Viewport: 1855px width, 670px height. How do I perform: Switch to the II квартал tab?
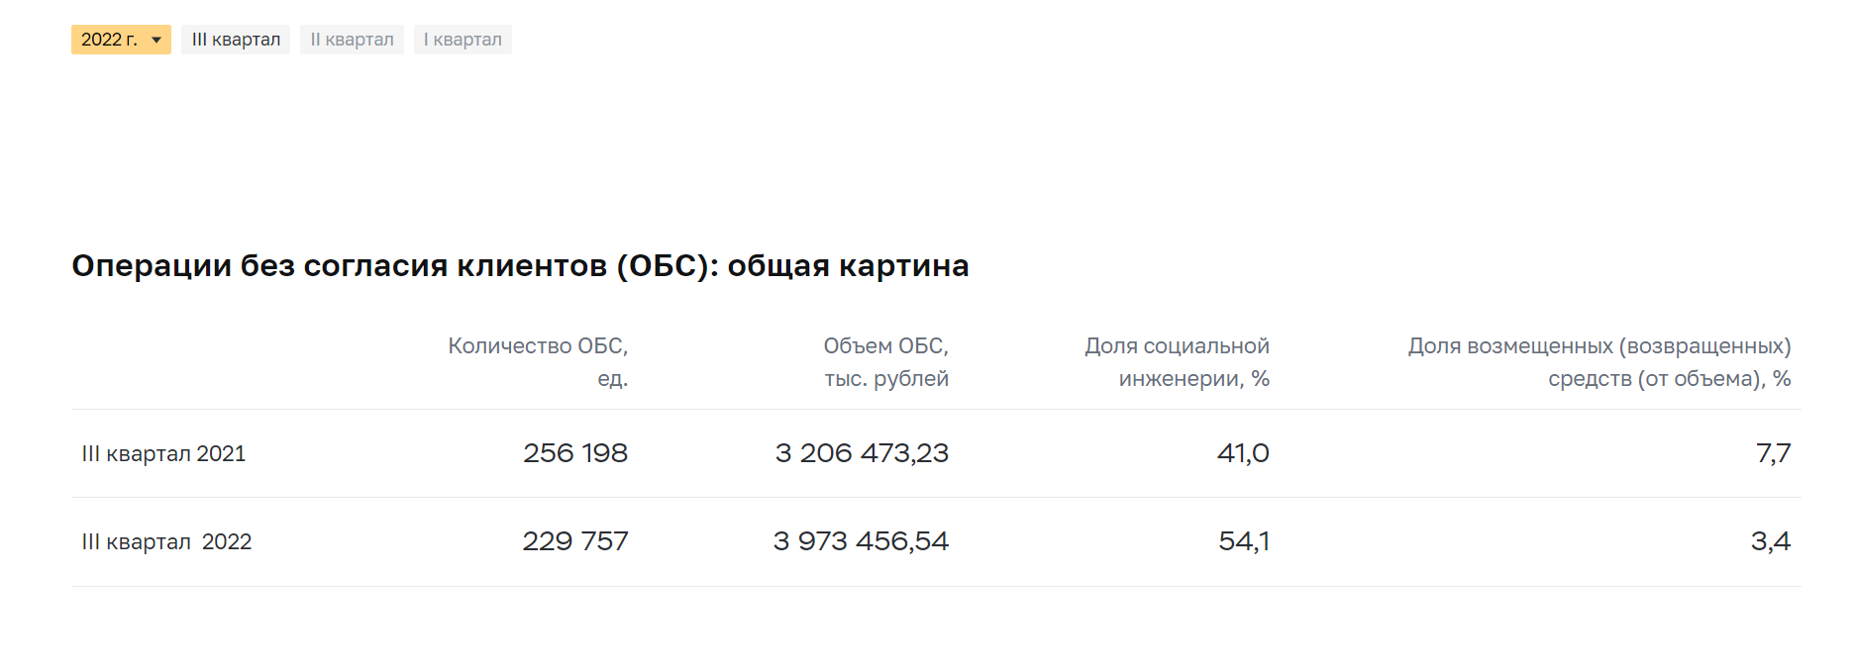(x=352, y=40)
